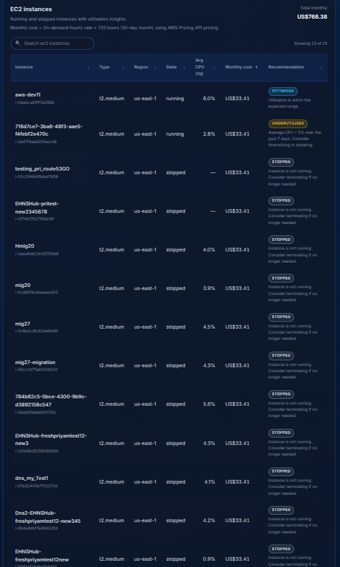Click the 2.8% CPU value
The width and height of the screenshot is (340, 567).
point(209,134)
